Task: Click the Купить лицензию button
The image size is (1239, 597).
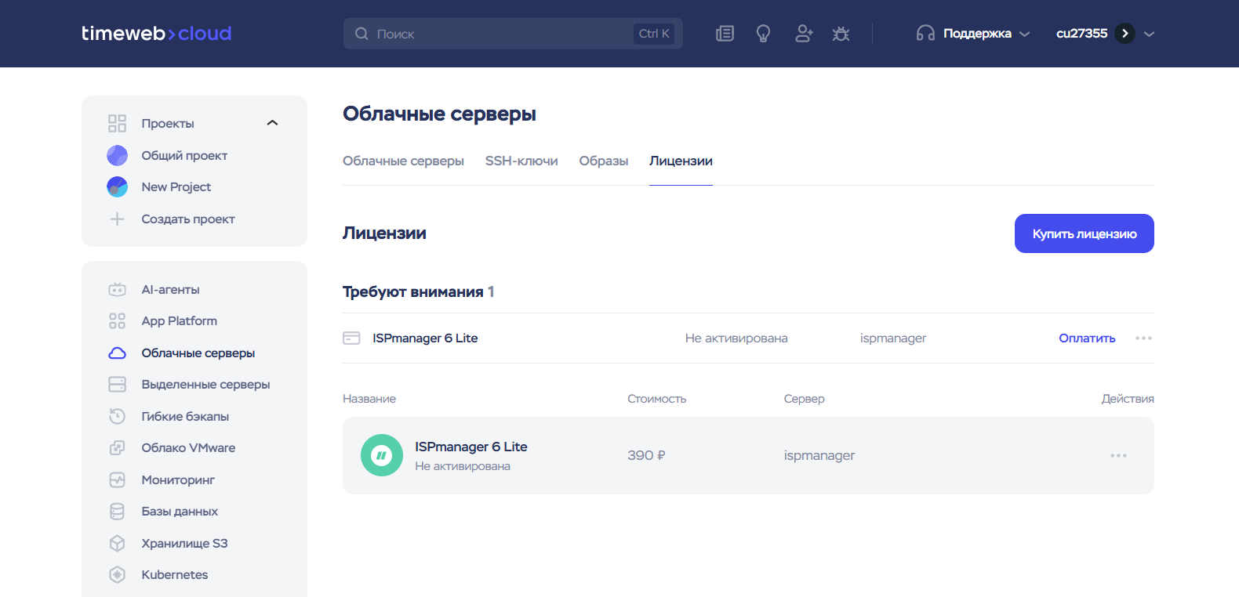Action: tap(1084, 233)
